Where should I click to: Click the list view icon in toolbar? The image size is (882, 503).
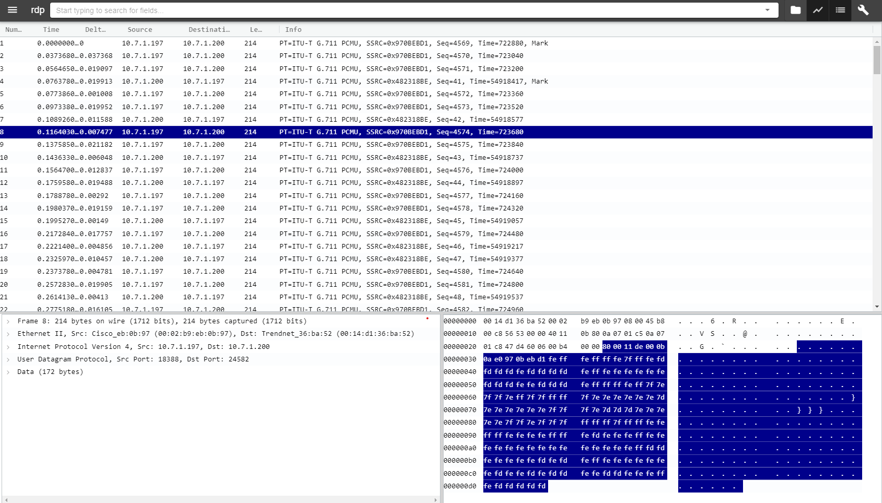click(x=840, y=10)
